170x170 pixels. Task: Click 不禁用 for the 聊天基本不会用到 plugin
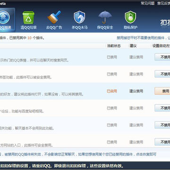[x=162, y=125]
